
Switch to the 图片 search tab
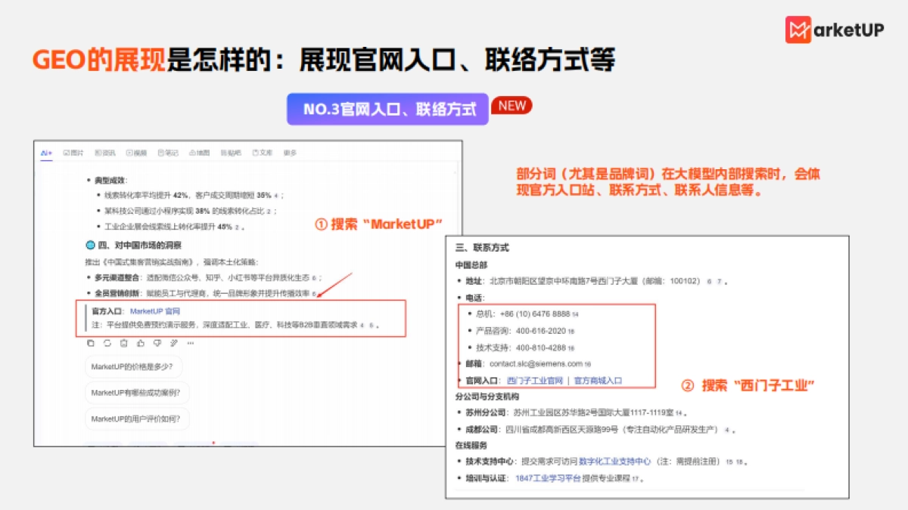coord(75,151)
